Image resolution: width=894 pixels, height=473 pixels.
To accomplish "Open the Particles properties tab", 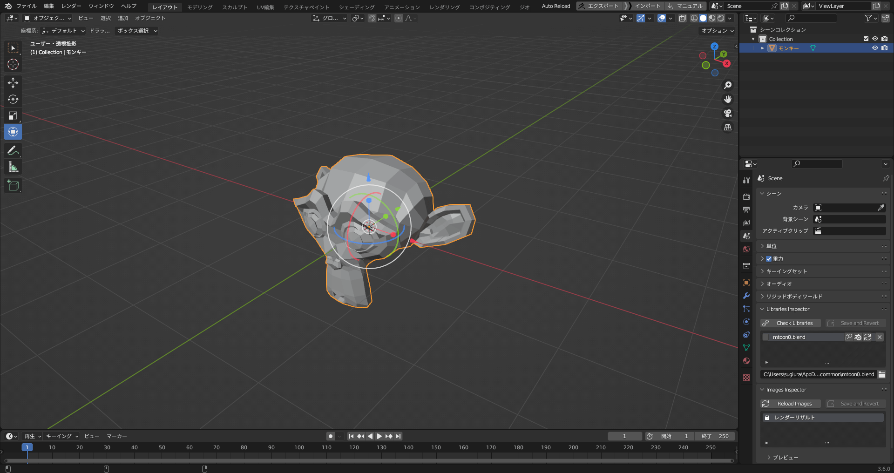I will click(746, 309).
